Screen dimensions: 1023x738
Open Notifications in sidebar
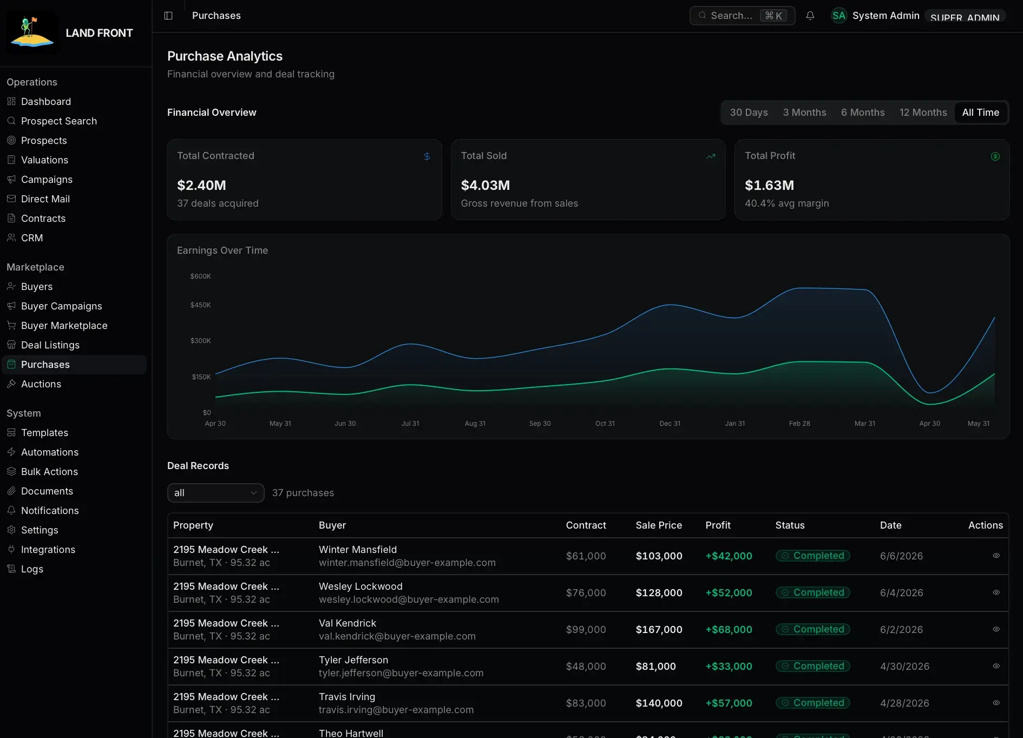[74, 511]
